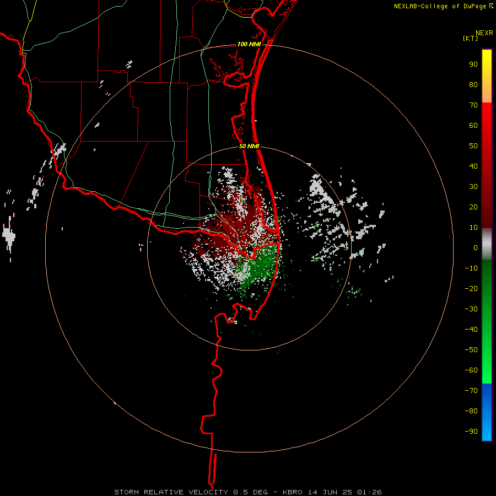The width and height of the screenshot is (496, 496).
Task: Click the 20 value on the velocity scale
Action: coord(473,207)
